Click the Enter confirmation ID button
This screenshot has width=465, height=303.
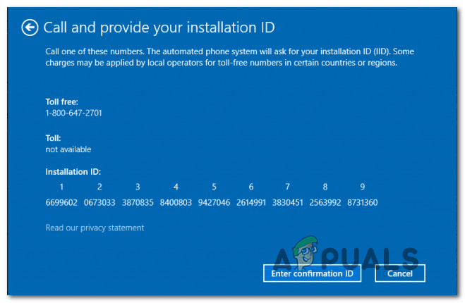(312, 273)
